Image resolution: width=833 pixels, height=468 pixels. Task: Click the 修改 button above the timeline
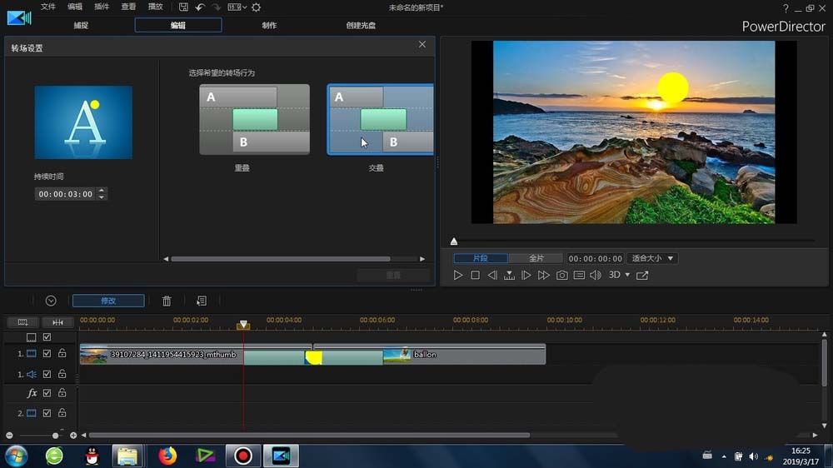(108, 301)
